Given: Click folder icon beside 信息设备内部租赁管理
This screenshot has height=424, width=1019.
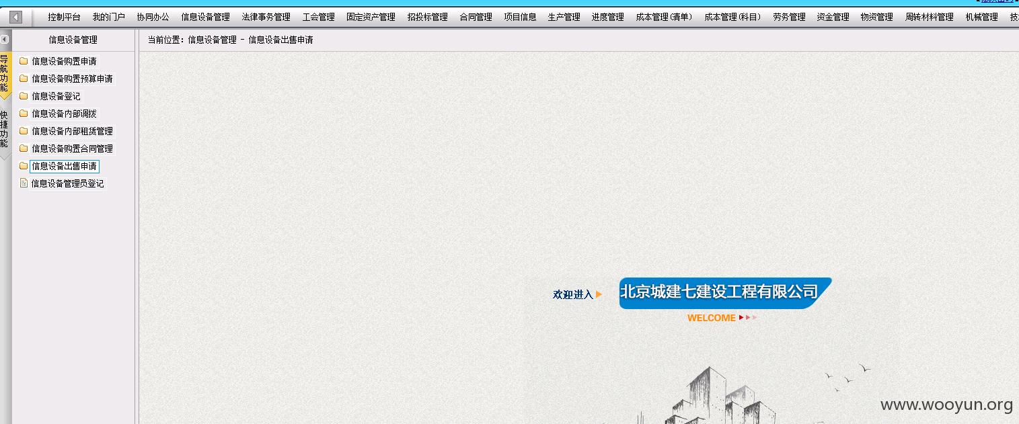Looking at the screenshot, I should click(24, 131).
